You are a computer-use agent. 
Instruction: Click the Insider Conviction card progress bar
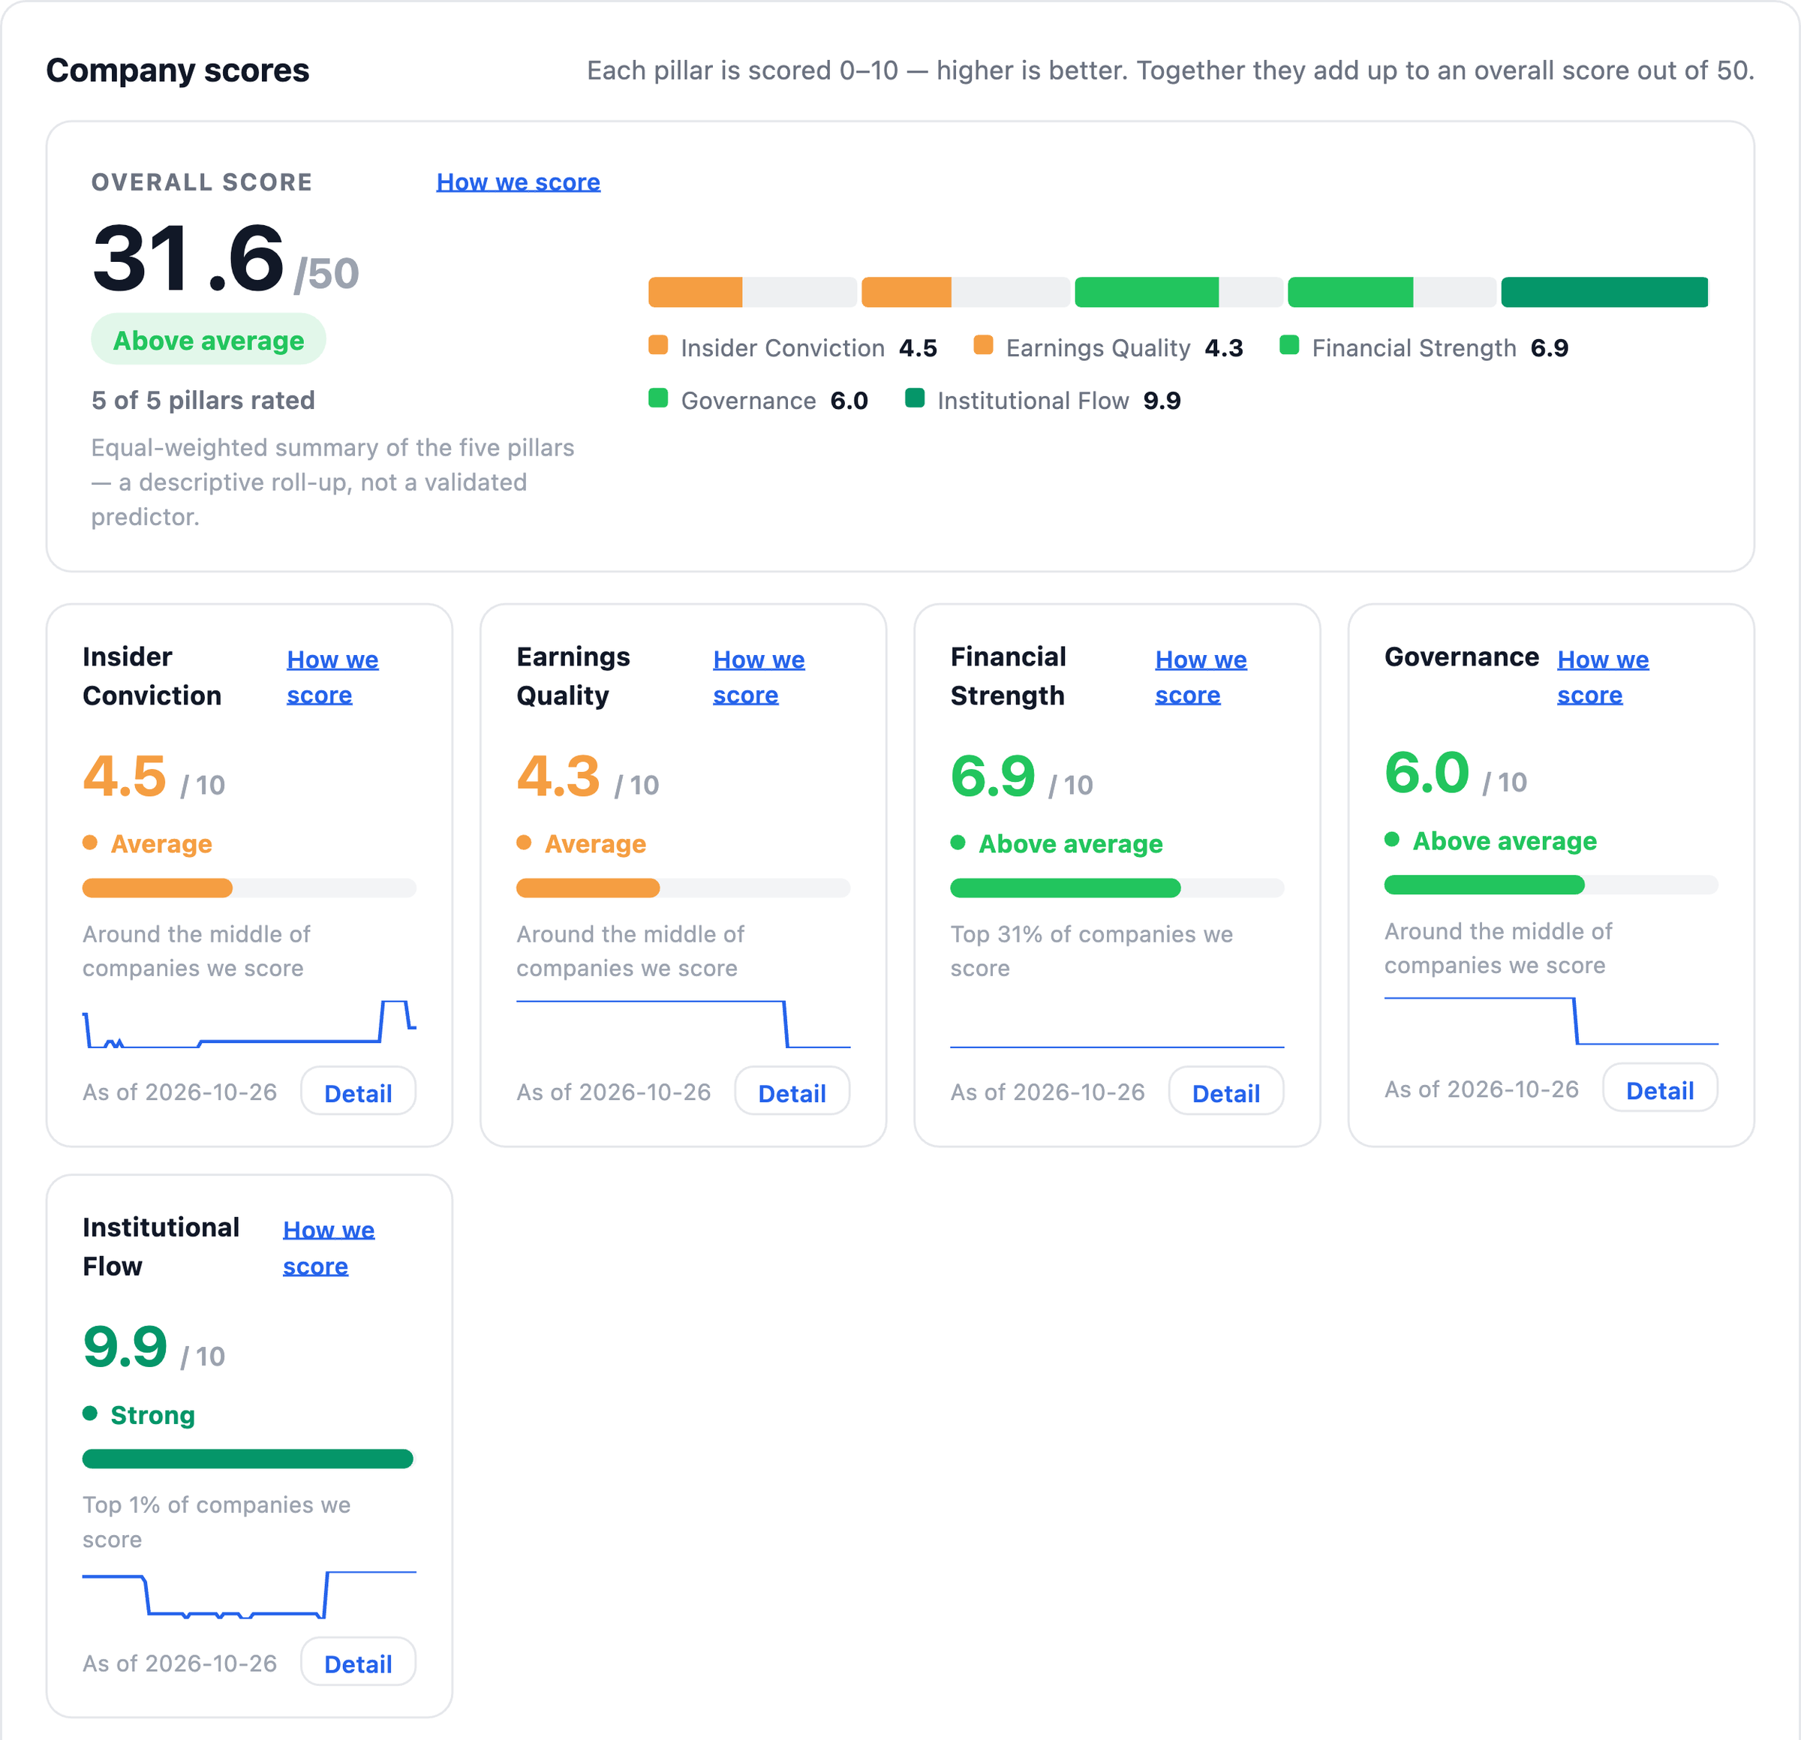coord(249,888)
